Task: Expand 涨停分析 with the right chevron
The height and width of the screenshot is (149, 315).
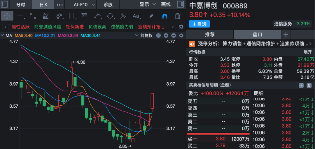Action: coord(310,44)
